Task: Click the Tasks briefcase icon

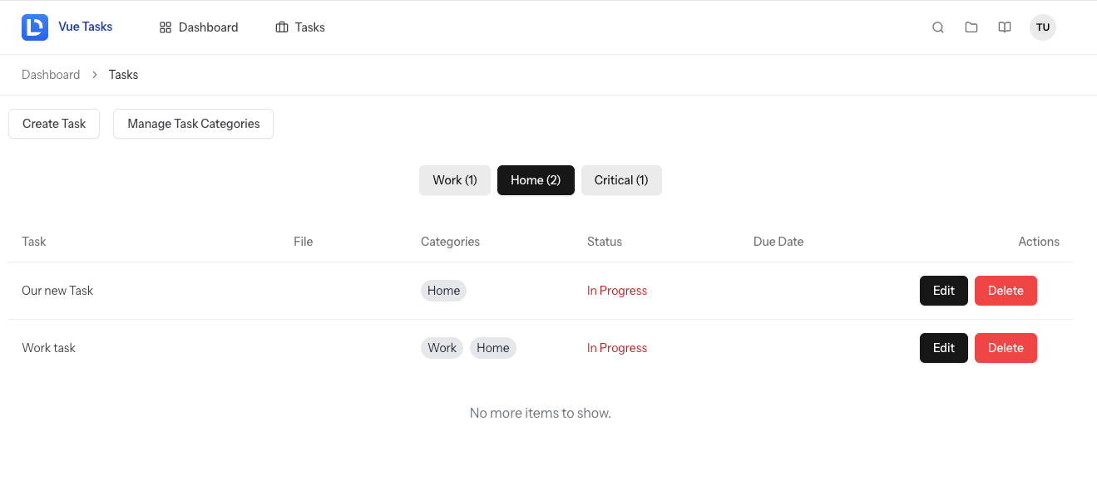Action: (282, 27)
